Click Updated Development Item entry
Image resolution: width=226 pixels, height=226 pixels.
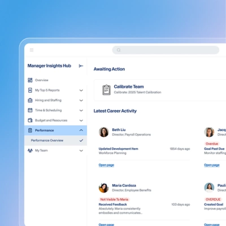coord(119,149)
